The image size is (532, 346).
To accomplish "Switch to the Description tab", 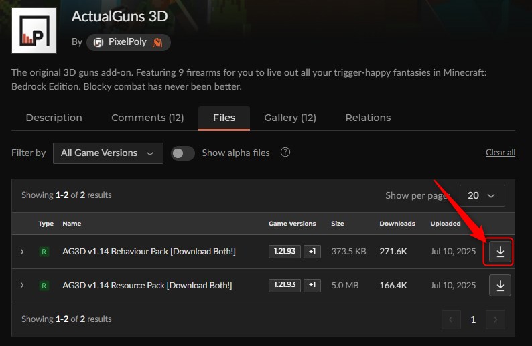I will 54,118.
